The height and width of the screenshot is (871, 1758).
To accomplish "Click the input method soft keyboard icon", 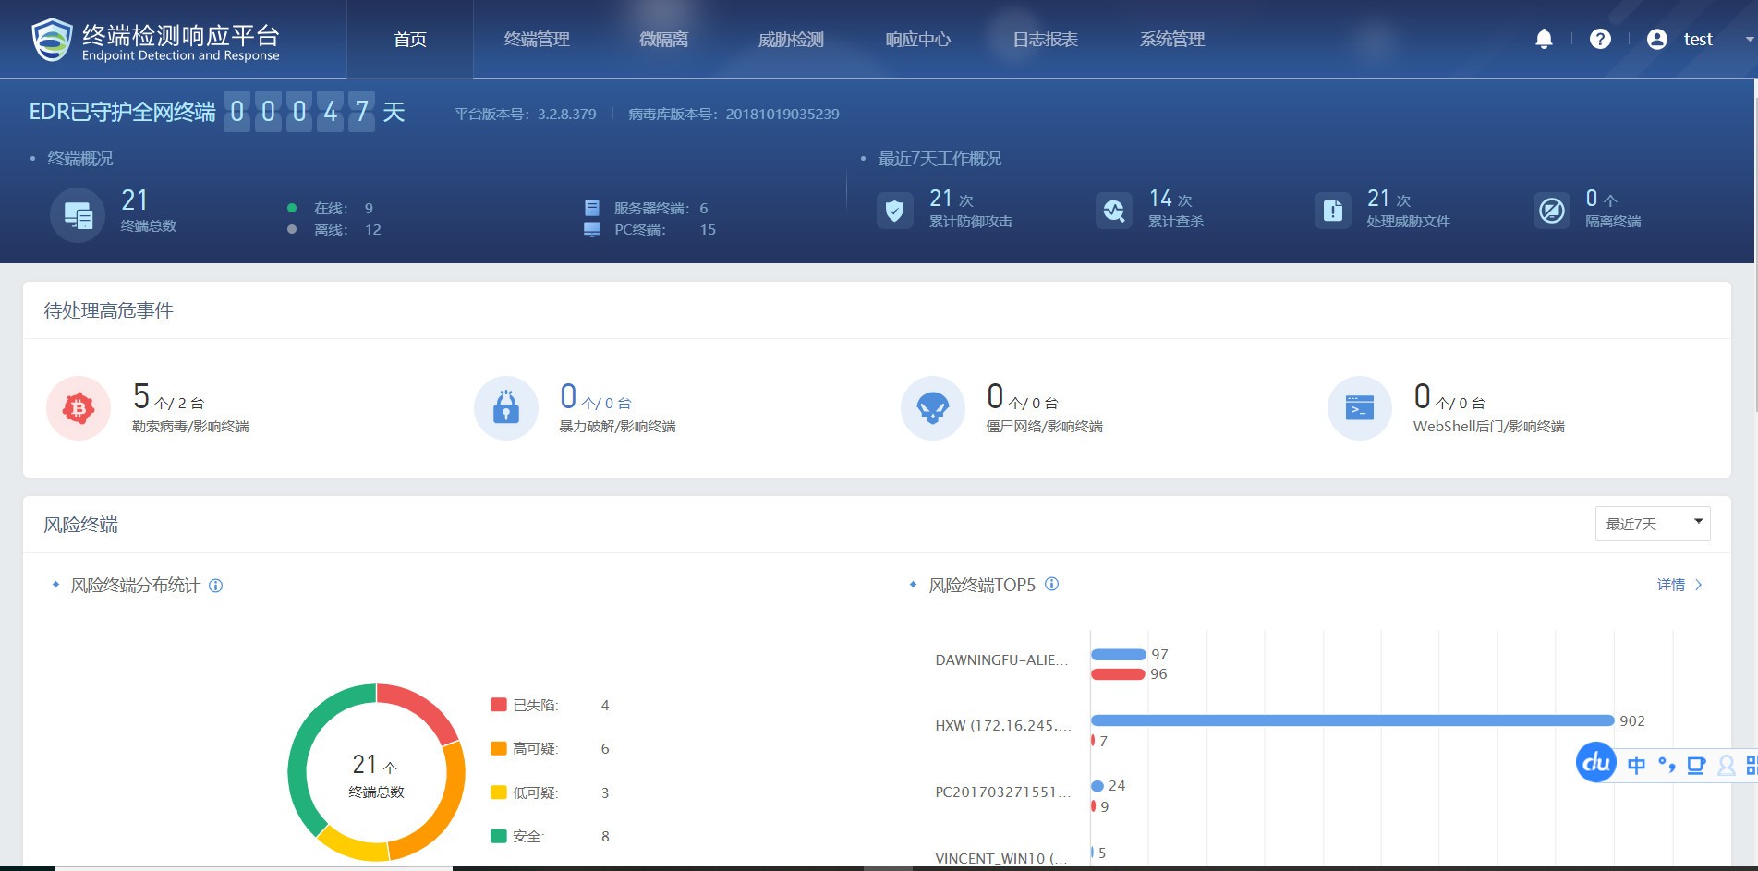I will pos(1696,765).
